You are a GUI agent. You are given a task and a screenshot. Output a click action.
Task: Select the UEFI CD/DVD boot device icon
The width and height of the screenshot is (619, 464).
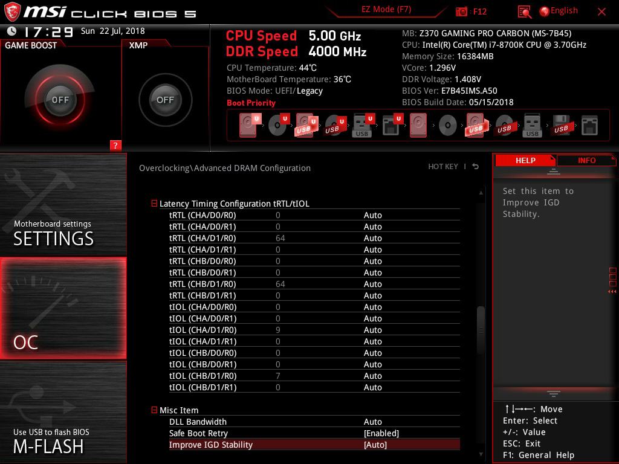click(x=279, y=125)
